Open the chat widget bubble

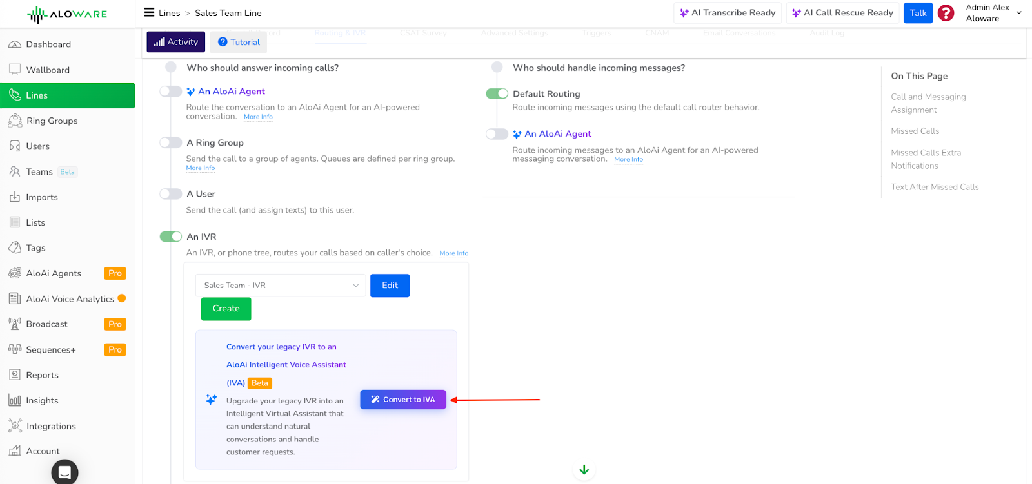(x=64, y=472)
